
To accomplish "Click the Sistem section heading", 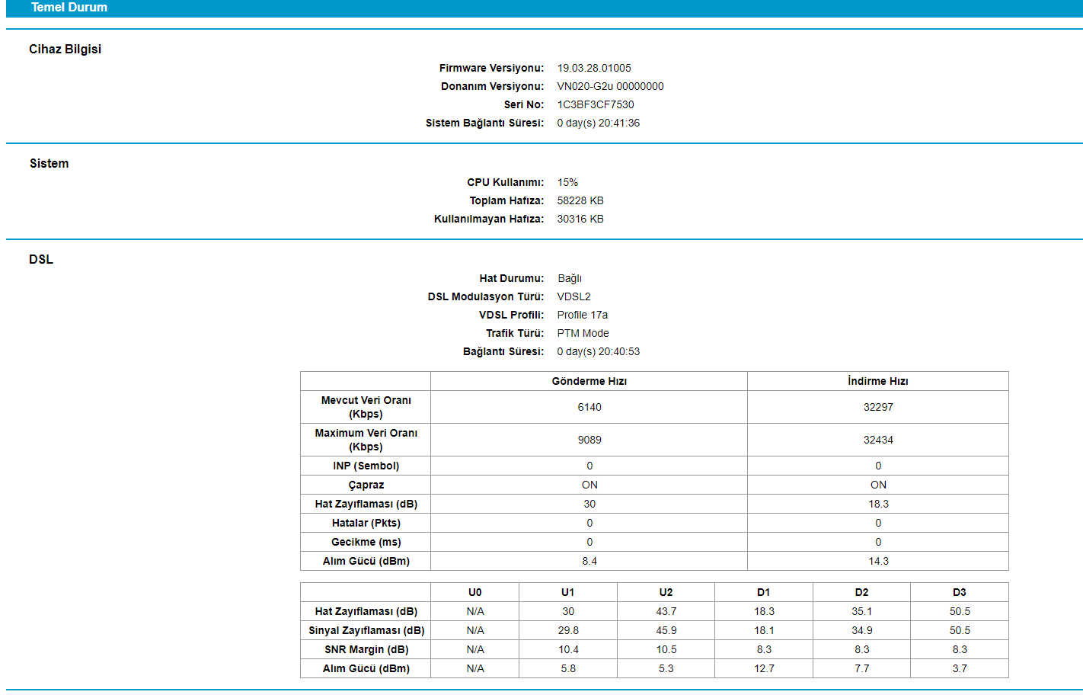I will point(50,163).
